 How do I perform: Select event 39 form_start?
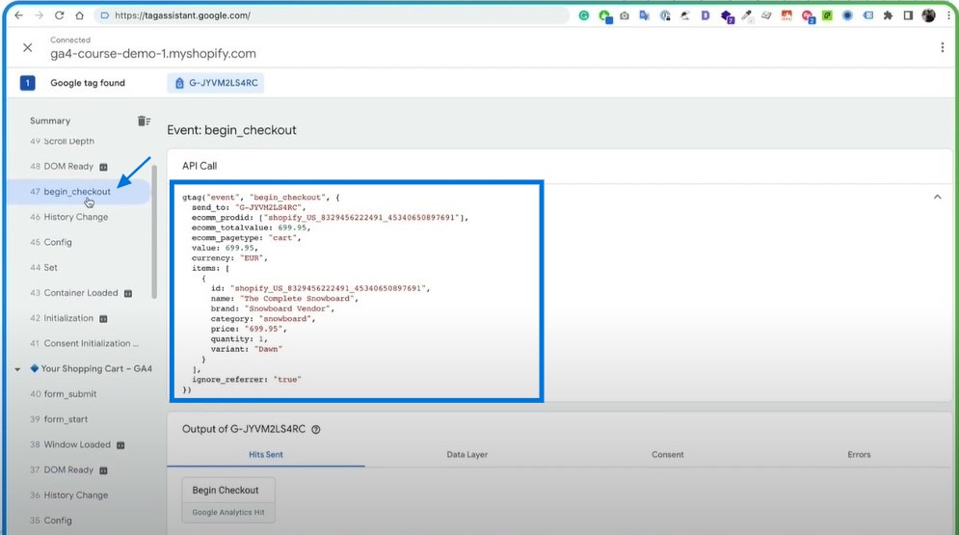coord(59,419)
